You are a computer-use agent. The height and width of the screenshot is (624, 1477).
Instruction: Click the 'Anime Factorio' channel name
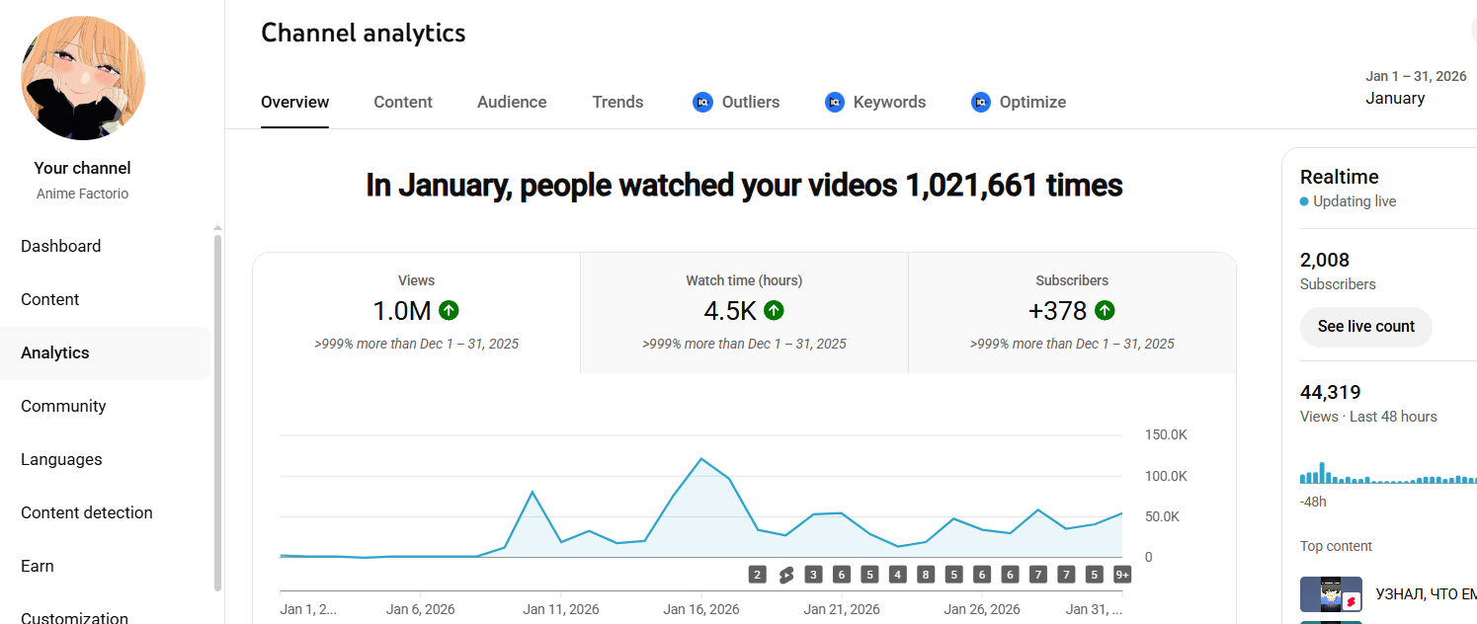click(83, 194)
